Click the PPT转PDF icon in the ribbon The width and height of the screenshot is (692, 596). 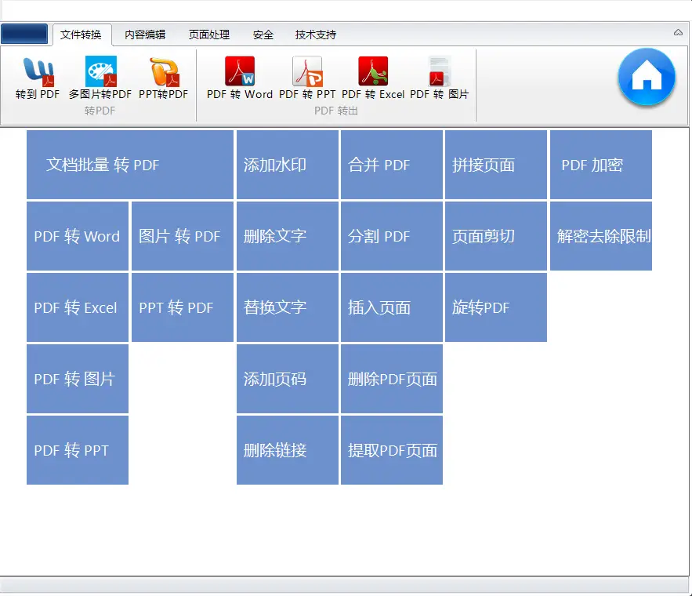(x=163, y=78)
